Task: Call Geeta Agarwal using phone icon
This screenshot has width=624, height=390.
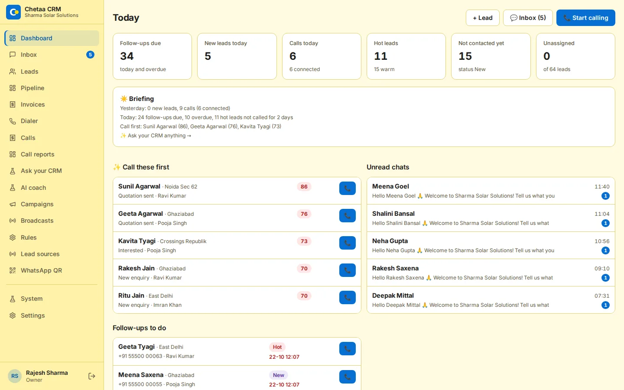Action: click(347, 216)
